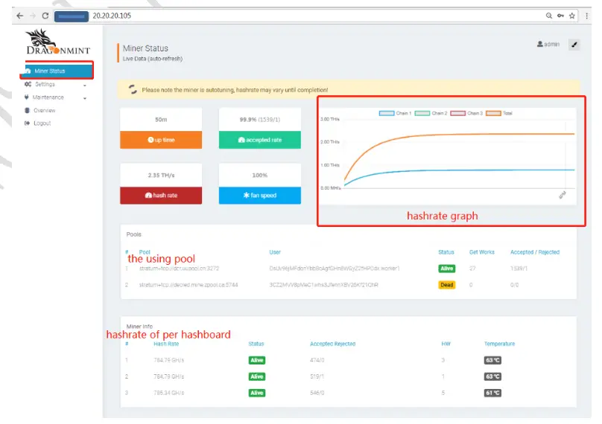Click the zpool.ca stratum pool URL
602x424 pixels.
(188, 285)
